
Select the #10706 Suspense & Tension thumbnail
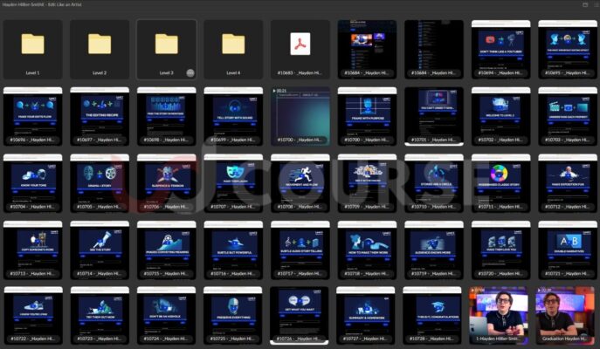tap(166, 179)
